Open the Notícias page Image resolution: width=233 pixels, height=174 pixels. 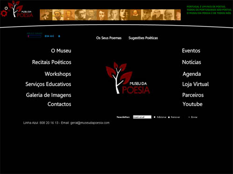click(191, 62)
